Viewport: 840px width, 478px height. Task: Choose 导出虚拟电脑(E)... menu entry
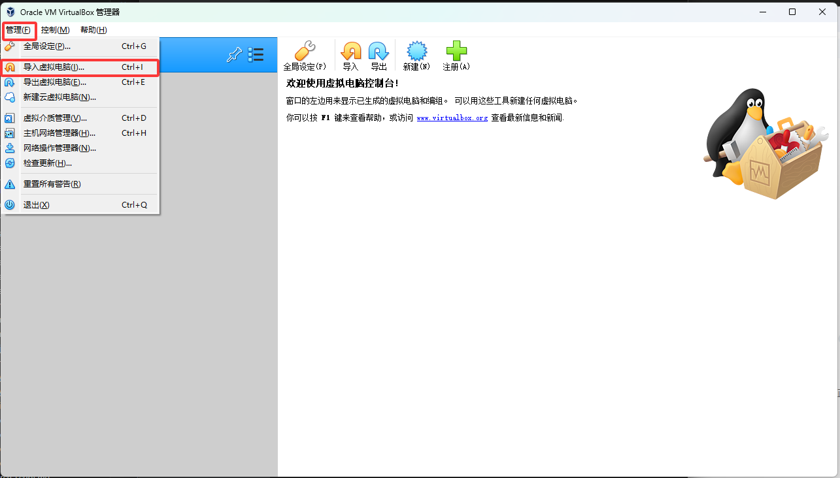[x=55, y=82]
